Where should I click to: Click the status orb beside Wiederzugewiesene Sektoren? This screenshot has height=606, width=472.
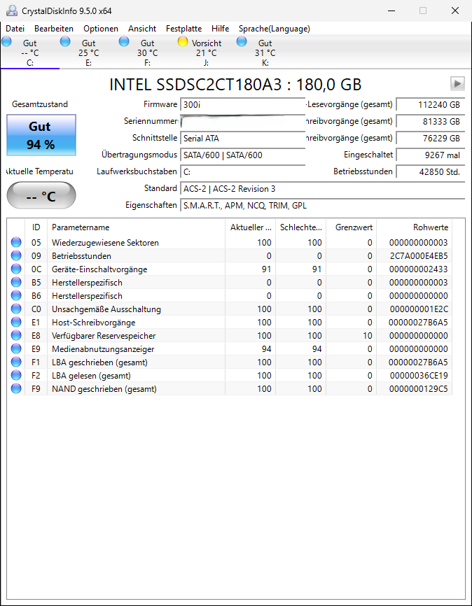[16, 243]
